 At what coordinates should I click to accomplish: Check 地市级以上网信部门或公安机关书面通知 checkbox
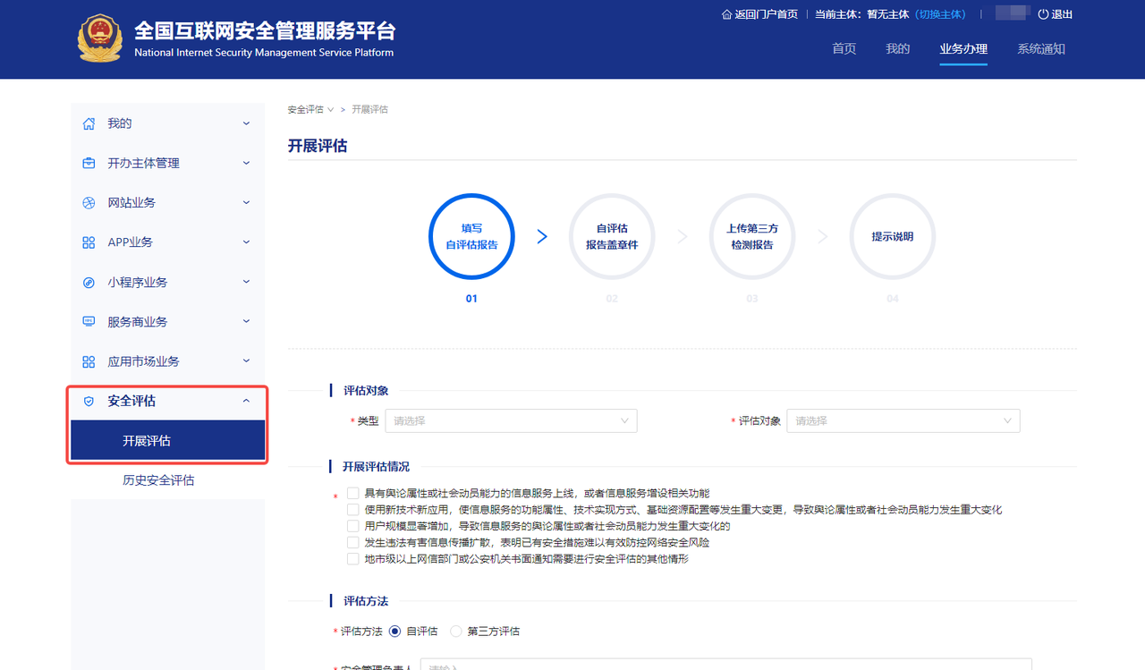click(x=352, y=559)
